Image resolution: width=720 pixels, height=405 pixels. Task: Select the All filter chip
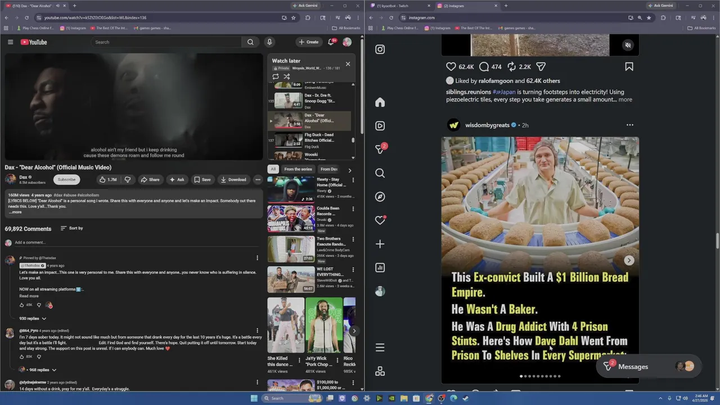tap(273, 169)
